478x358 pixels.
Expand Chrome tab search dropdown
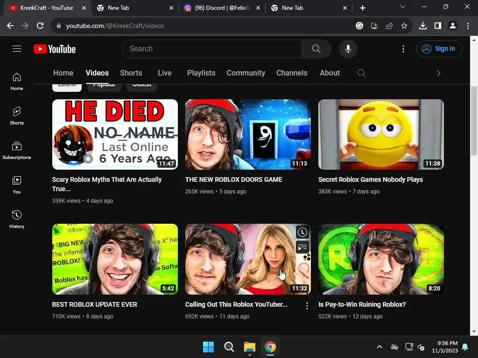coord(403,7)
